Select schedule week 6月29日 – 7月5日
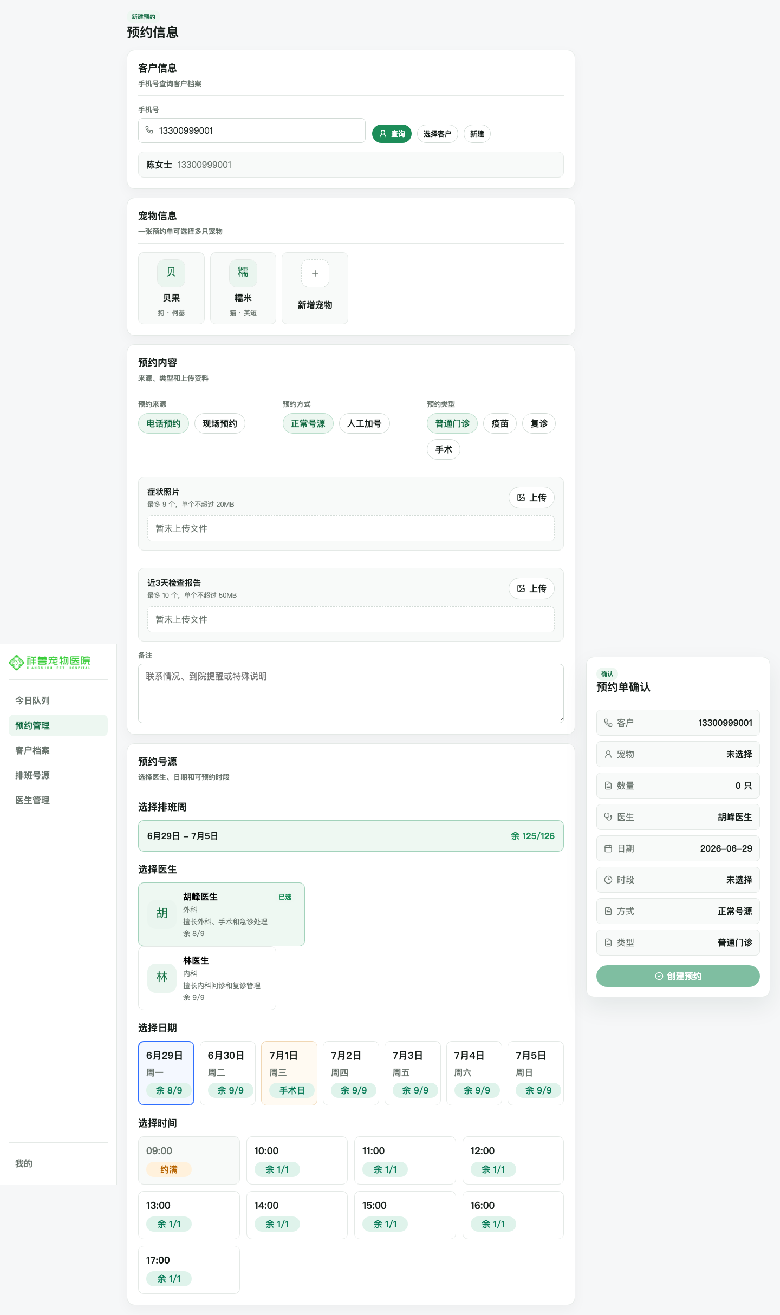The height and width of the screenshot is (1315, 780). click(351, 836)
